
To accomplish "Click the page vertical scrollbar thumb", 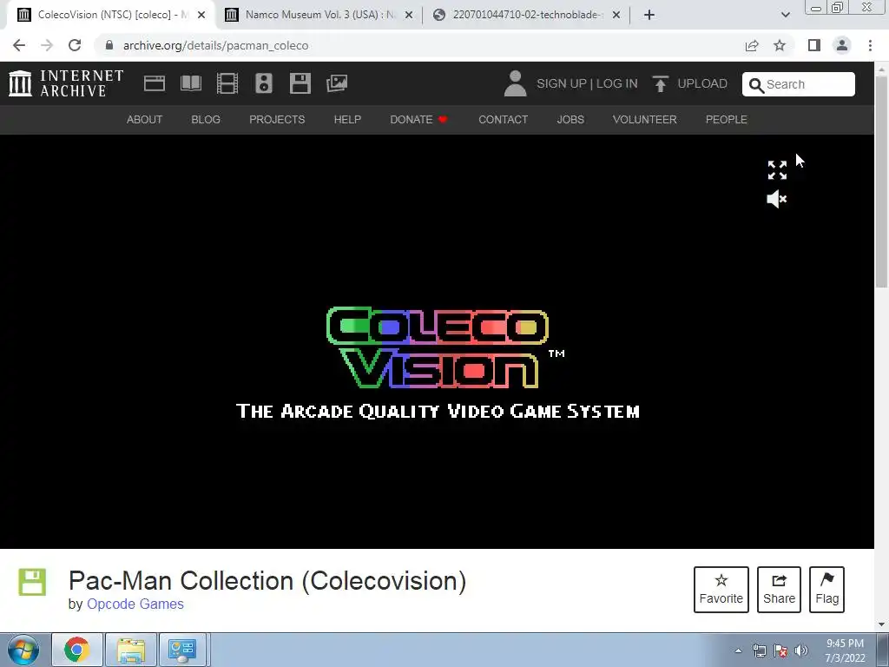I will point(882,182).
